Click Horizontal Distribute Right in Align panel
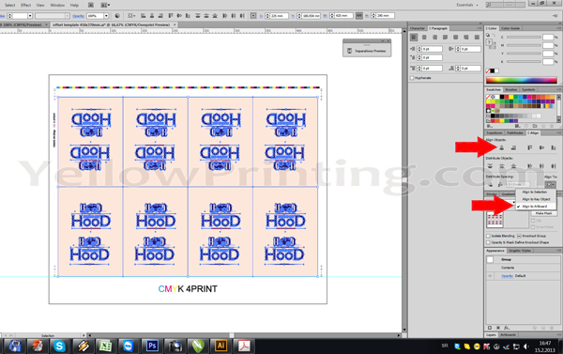Screen dimensions: 563x354 coord(554,166)
